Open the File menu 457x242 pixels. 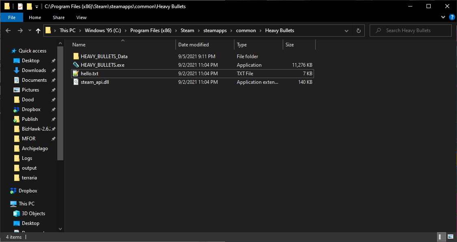point(12,17)
